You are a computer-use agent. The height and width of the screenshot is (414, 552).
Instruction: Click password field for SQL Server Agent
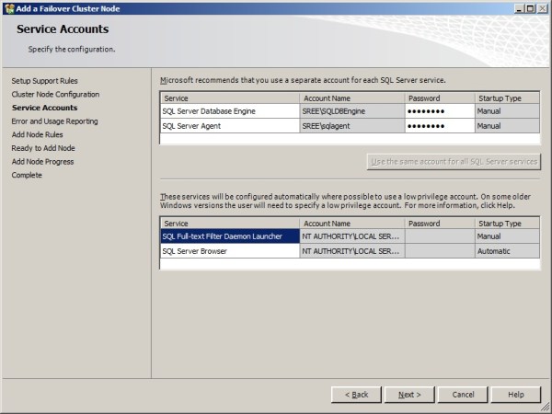pos(439,126)
